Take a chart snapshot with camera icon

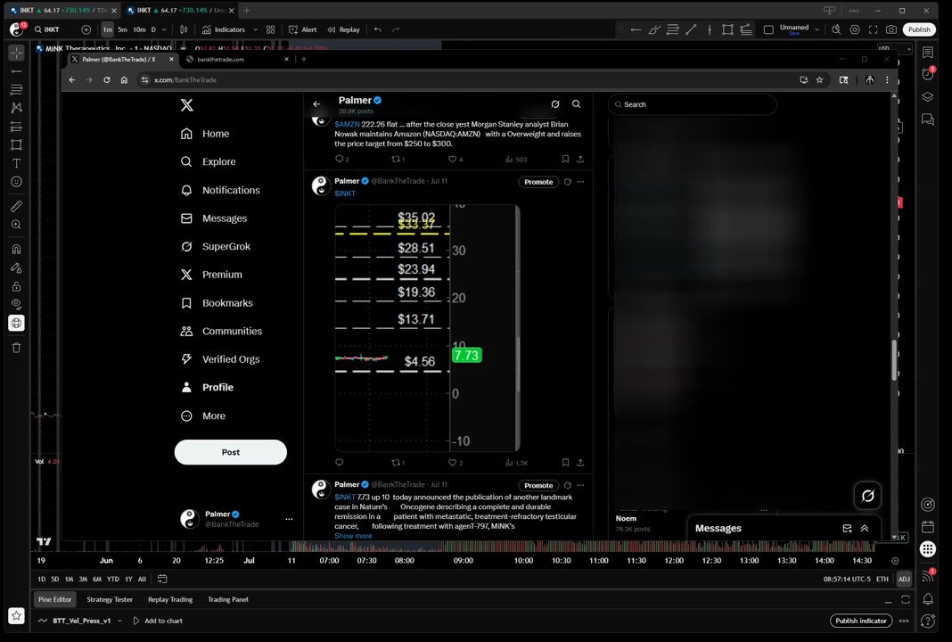(x=891, y=29)
